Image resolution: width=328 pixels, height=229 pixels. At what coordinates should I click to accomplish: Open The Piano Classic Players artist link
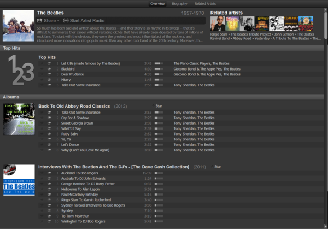click(x=192, y=63)
